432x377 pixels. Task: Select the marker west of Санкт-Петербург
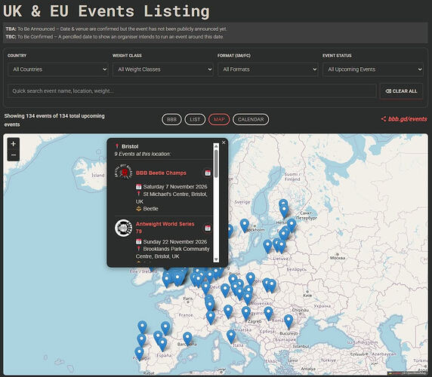(x=292, y=225)
